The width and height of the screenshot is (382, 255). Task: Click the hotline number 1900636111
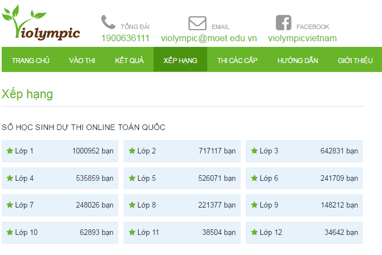pyautogui.click(x=125, y=39)
